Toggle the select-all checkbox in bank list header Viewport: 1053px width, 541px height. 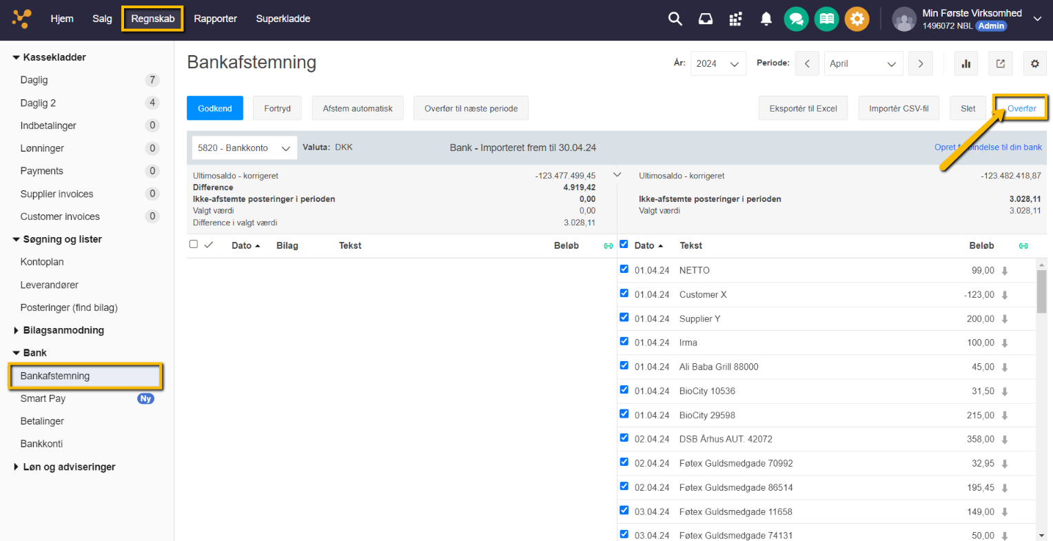[624, 244]
